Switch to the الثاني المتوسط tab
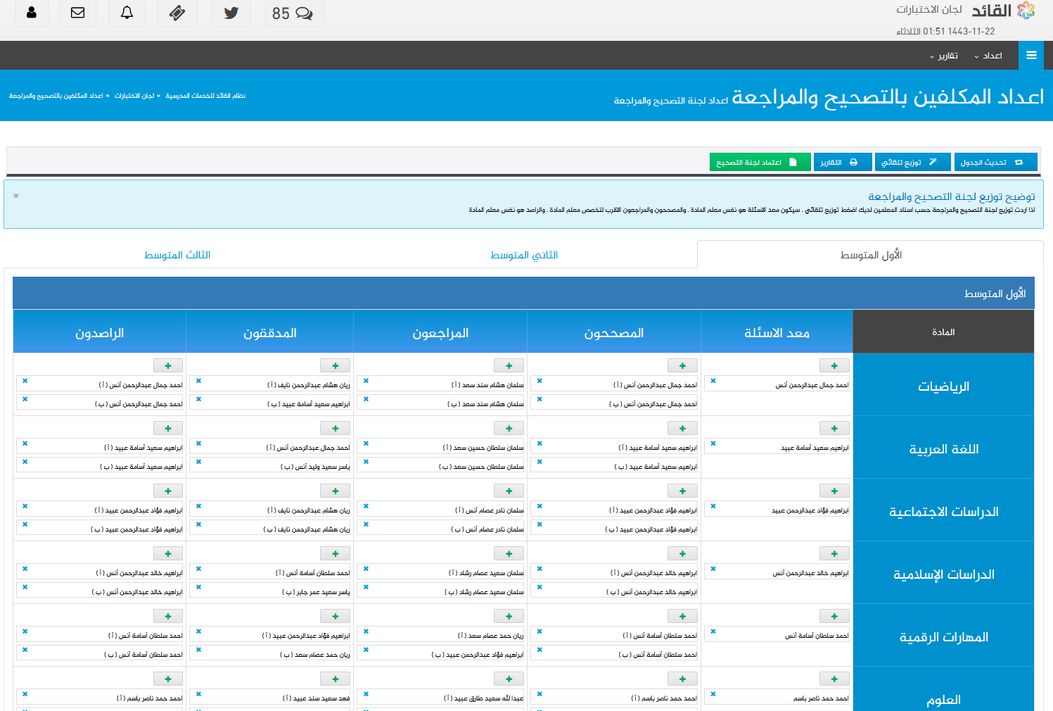This screenshot has width=1053, height=711. (524, 255)
